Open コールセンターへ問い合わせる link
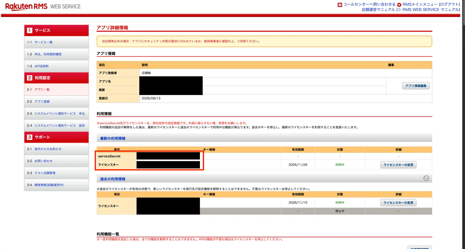This screenshot has width=465, height=249. (369, 4)
